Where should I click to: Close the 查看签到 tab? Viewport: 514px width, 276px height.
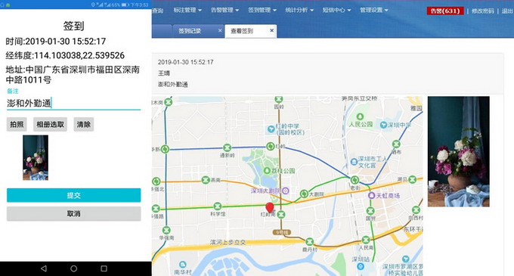pyautogui.click(x=271, y=30)
